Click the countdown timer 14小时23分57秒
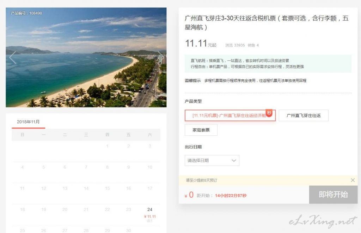This screenshot has width=361, height=233. point(231,196)
